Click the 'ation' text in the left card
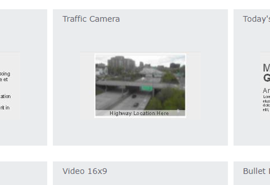Screen dimensions: 270x185 click(x=5, y=96)
